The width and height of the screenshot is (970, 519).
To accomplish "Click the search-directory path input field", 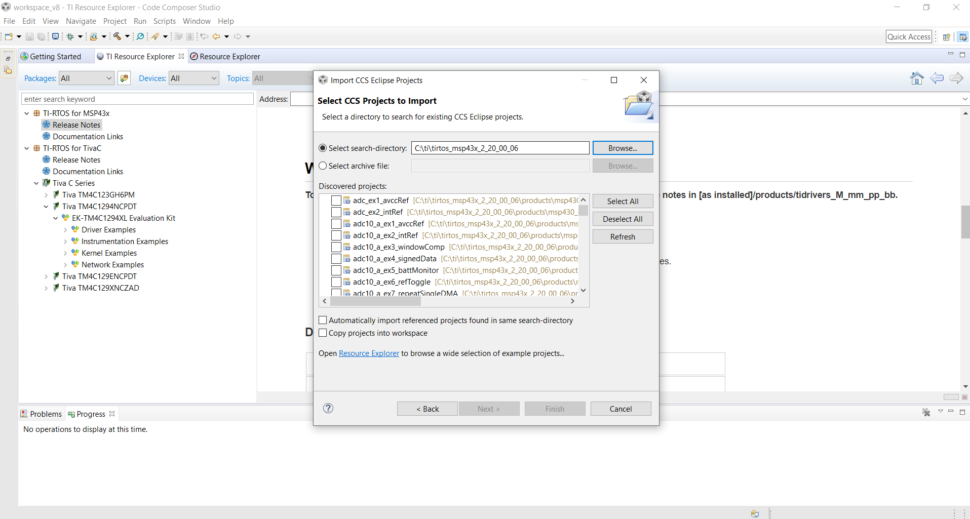I will [x=500, y=148].
